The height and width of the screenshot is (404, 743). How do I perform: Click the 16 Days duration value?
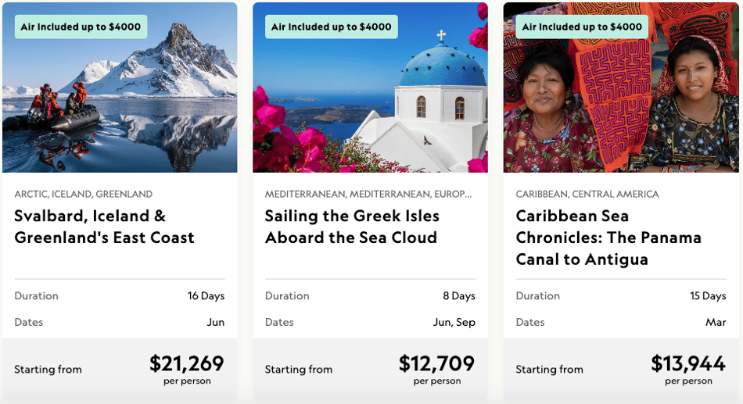[206, 295]
